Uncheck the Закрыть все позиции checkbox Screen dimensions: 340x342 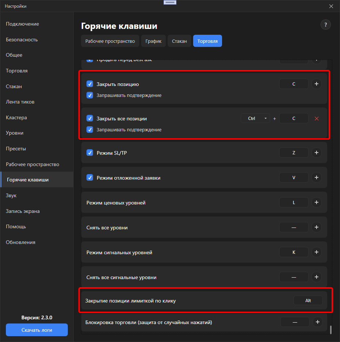90,119
